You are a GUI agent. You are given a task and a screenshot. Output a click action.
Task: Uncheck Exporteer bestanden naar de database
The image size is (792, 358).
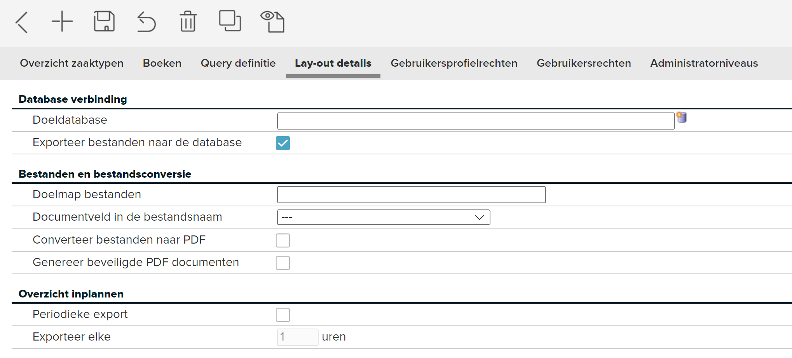(283, 143)
